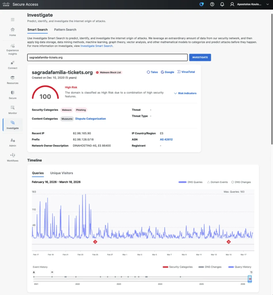Switch to Pattern Search tab

(65, 30)
